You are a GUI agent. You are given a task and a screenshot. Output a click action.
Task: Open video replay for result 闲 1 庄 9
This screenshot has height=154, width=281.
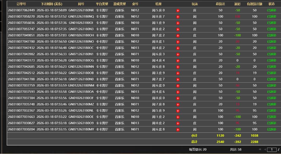pyautogui.click(x=178, y=23)
